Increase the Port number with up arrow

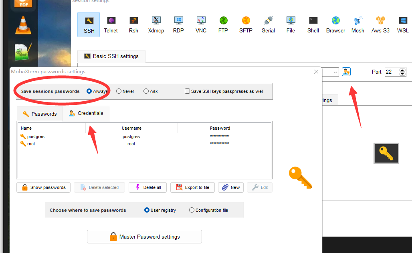pyautogui.click(x=402, y=70)
